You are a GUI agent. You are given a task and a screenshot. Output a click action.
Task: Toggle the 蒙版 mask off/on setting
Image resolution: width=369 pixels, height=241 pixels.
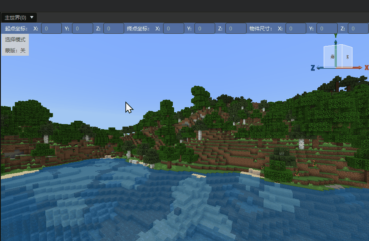(15, 50)
